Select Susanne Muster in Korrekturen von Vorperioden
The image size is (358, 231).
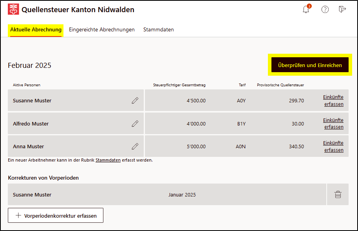[x=32, y=195]
